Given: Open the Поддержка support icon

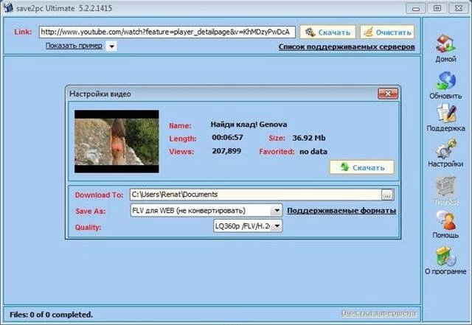Looking at the screenshot, I should [446, 113].
